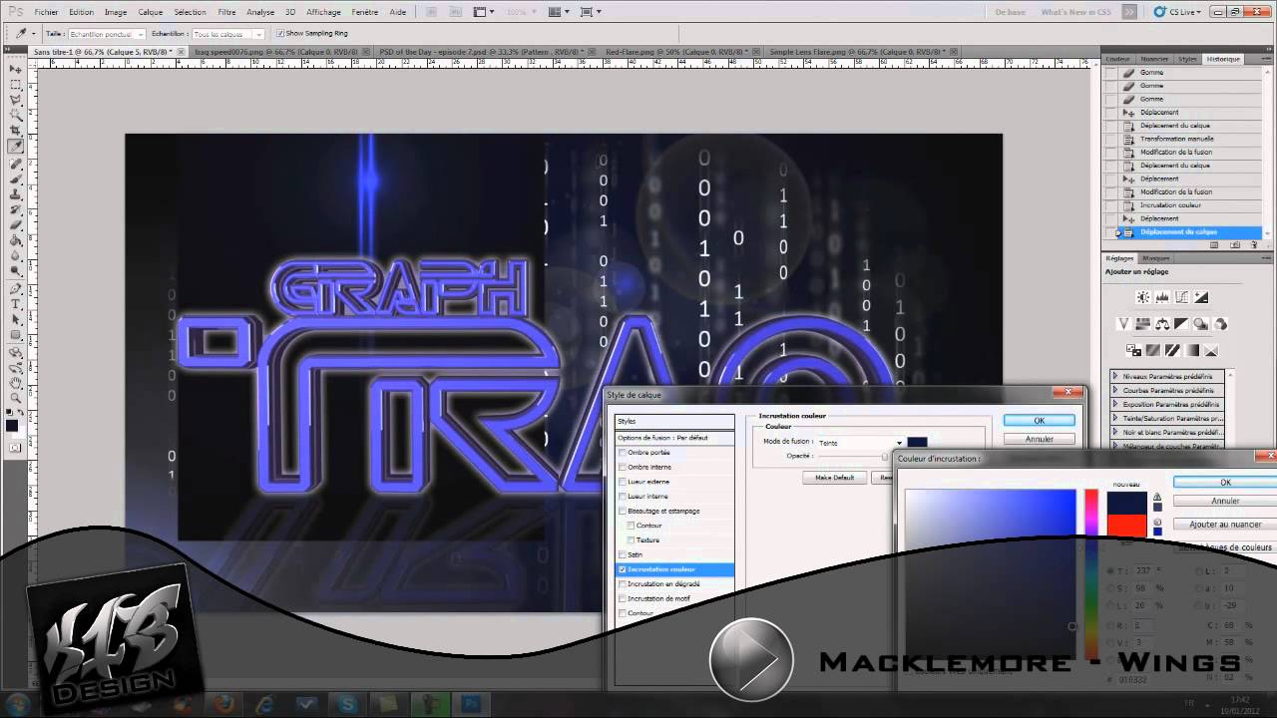Screen dimensions: 1277x718
Task: Enable Incrustation en dégradé style
Action: click(623, 583)
